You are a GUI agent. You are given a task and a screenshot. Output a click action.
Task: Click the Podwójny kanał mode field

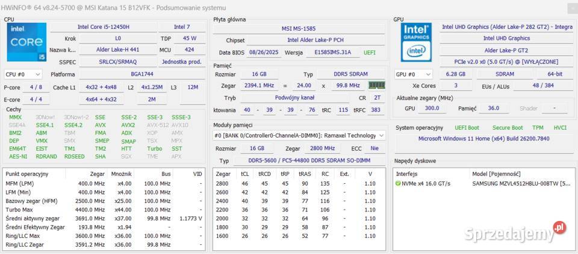pyautogui.click(x=295, y=98)
